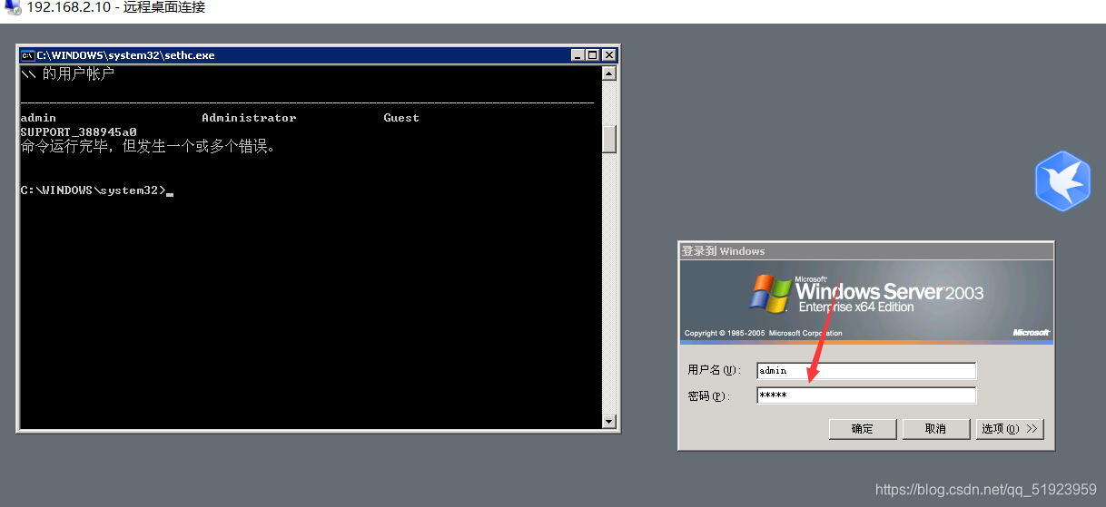Screen dimensions: 1106x507
Task: Click the 登录到 Windows dialog title bar
Action: 866,251
